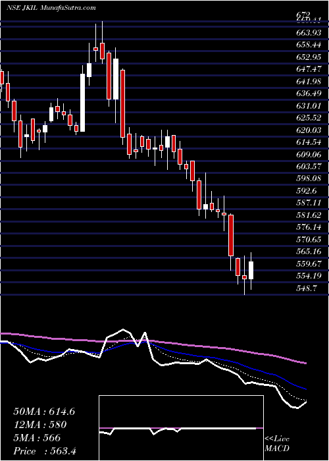Click the 647.47 price axis label

pos(309,69)
